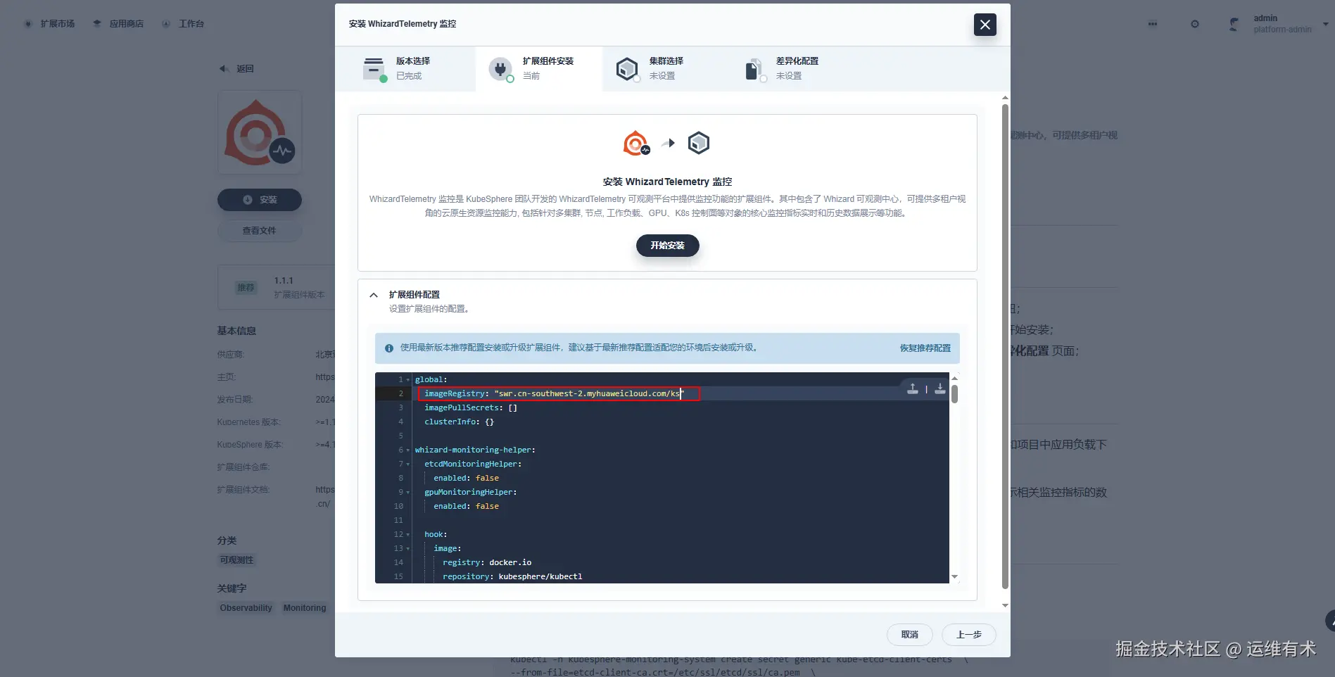The width and height of the screenshot is (1335, 677).
Task: Click the large WhizardTelemetry extension thumbnail
Action: [x=260, y=132]
